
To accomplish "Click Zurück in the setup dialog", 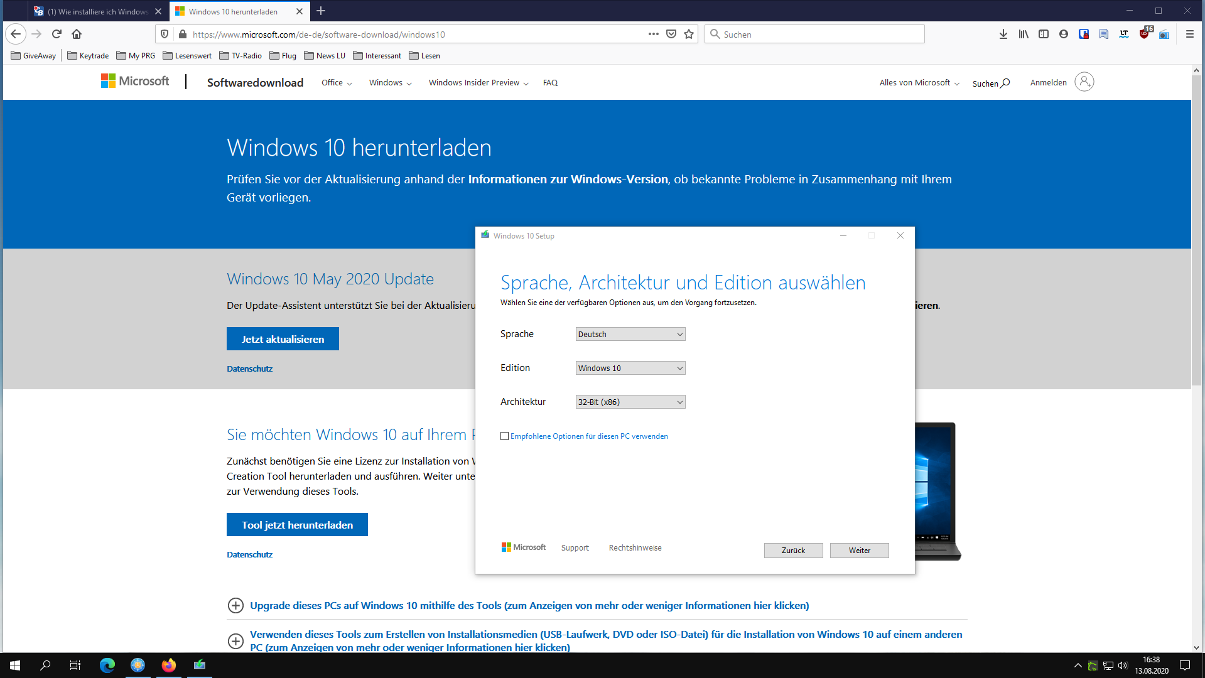I will pos(793,551).
